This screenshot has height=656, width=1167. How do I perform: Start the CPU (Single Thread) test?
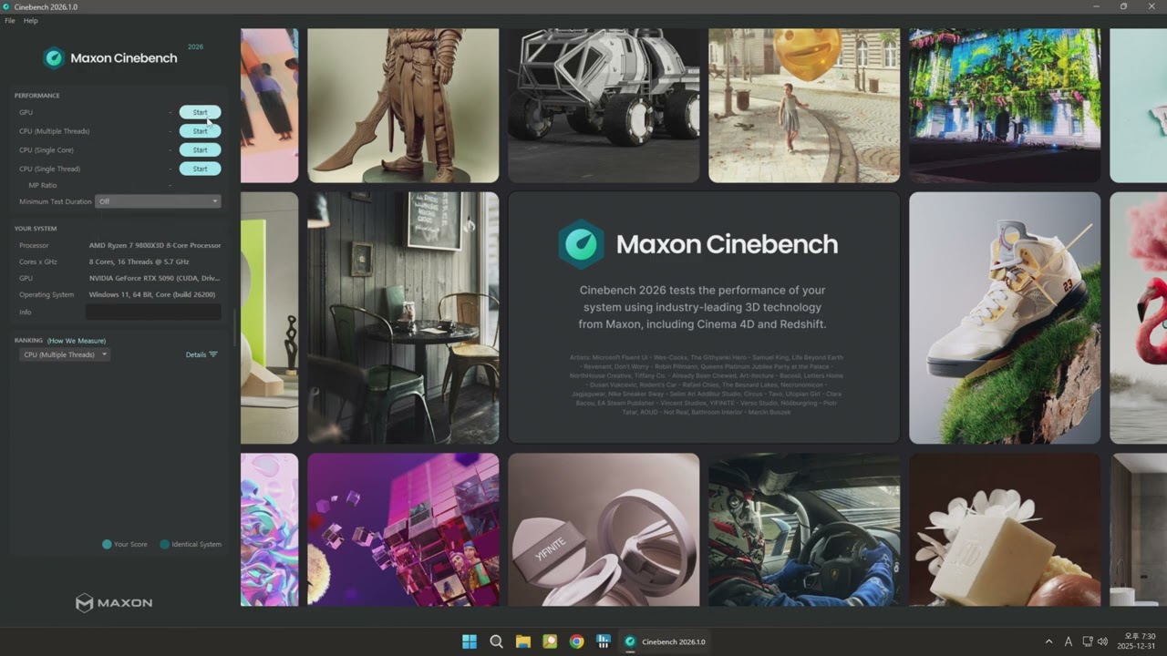pos(200,169)
